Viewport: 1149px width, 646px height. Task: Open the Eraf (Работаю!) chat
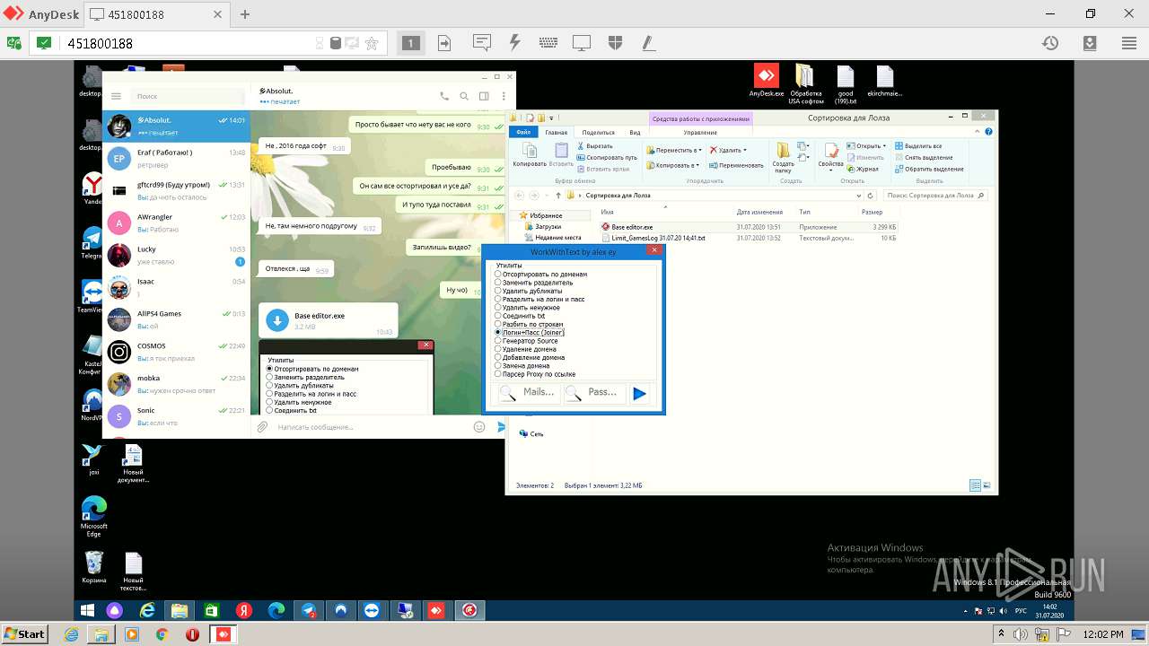[x=176, y=159]
